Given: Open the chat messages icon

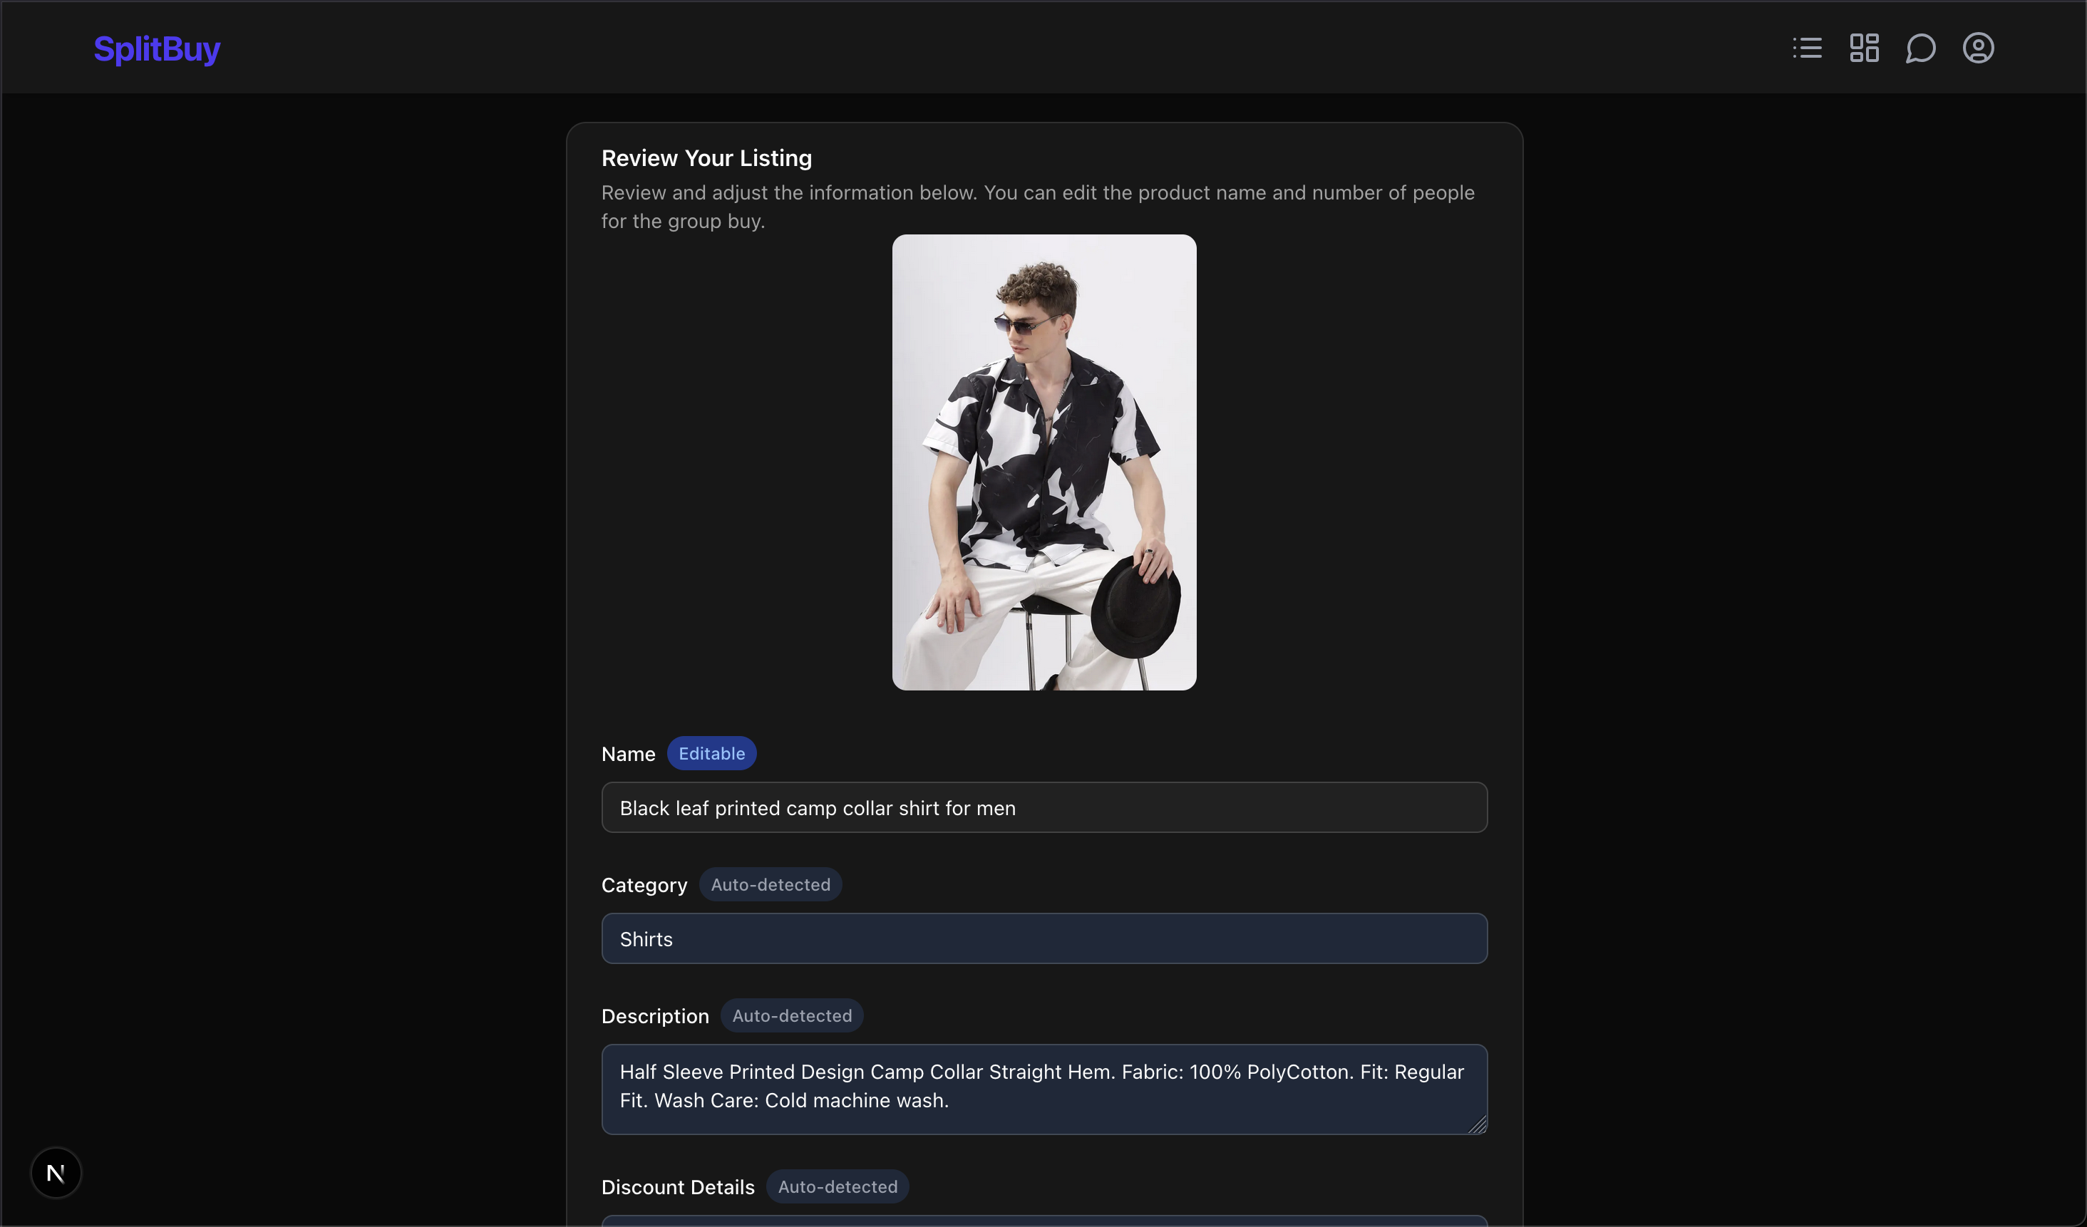Looking at the screenshot, I should (x=1920, y=48).
